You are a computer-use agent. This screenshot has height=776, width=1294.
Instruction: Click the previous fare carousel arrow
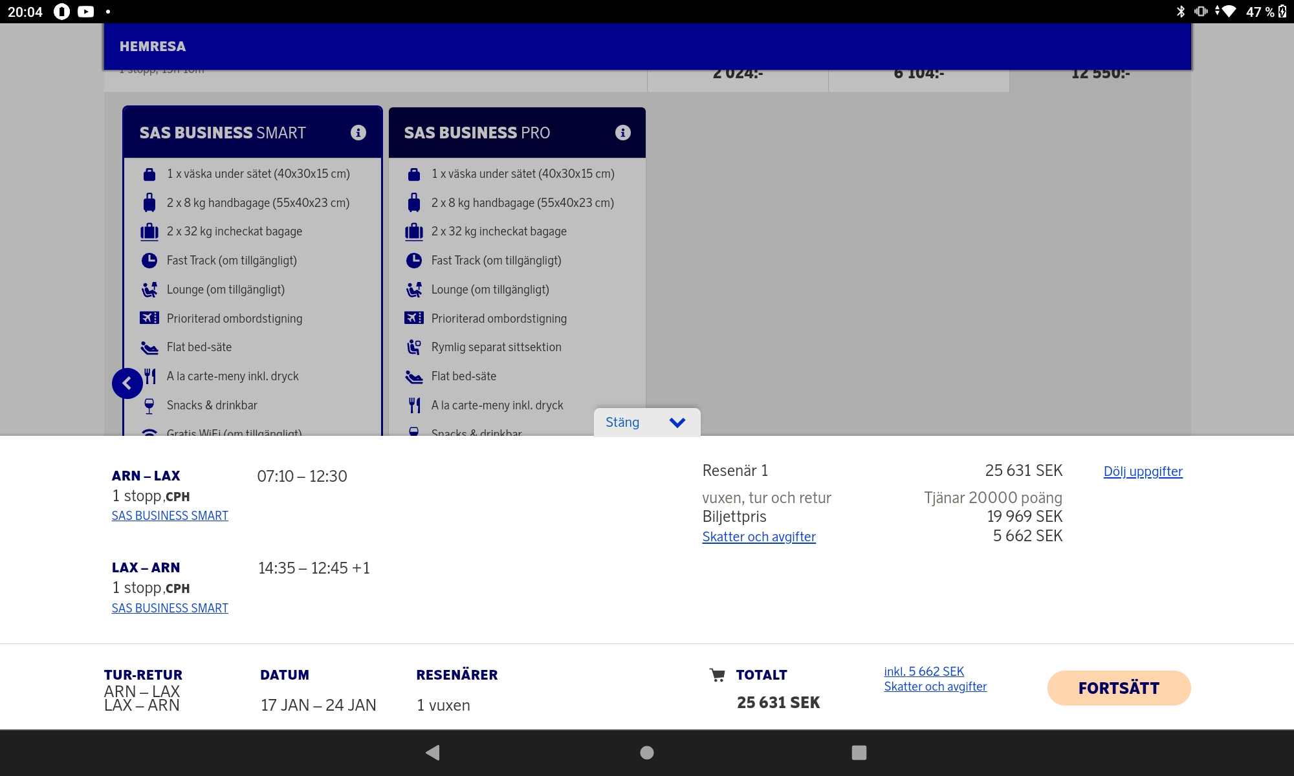[x=127, y=383]
